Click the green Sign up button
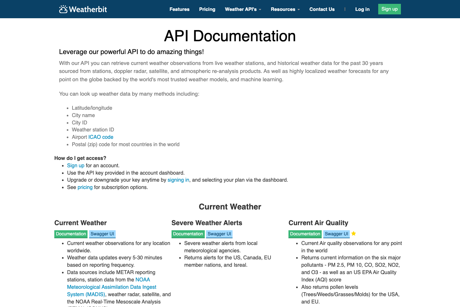The image size is (460, 307). (389, 9)
